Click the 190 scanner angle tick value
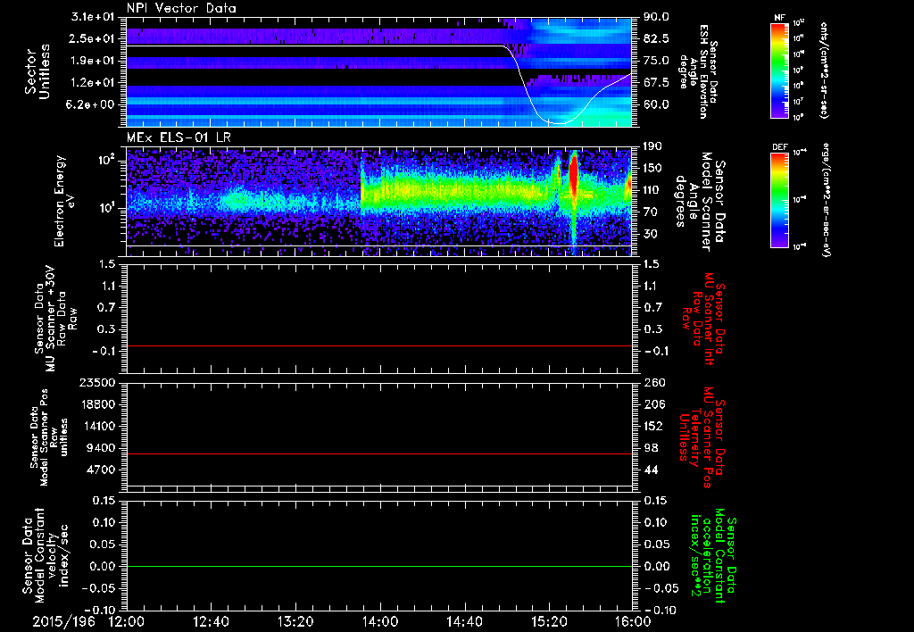This screenshot has width=914, height=632. pyautogui.click(x=653, y=146)
